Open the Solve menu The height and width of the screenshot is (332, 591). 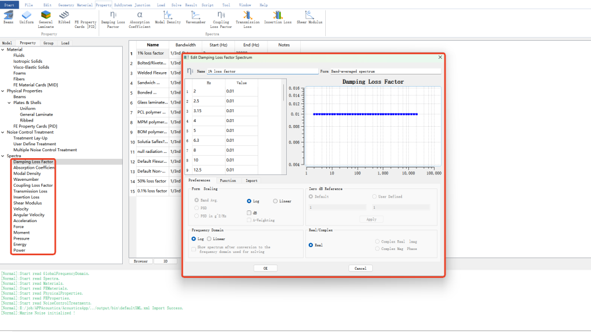coord(176,5)
